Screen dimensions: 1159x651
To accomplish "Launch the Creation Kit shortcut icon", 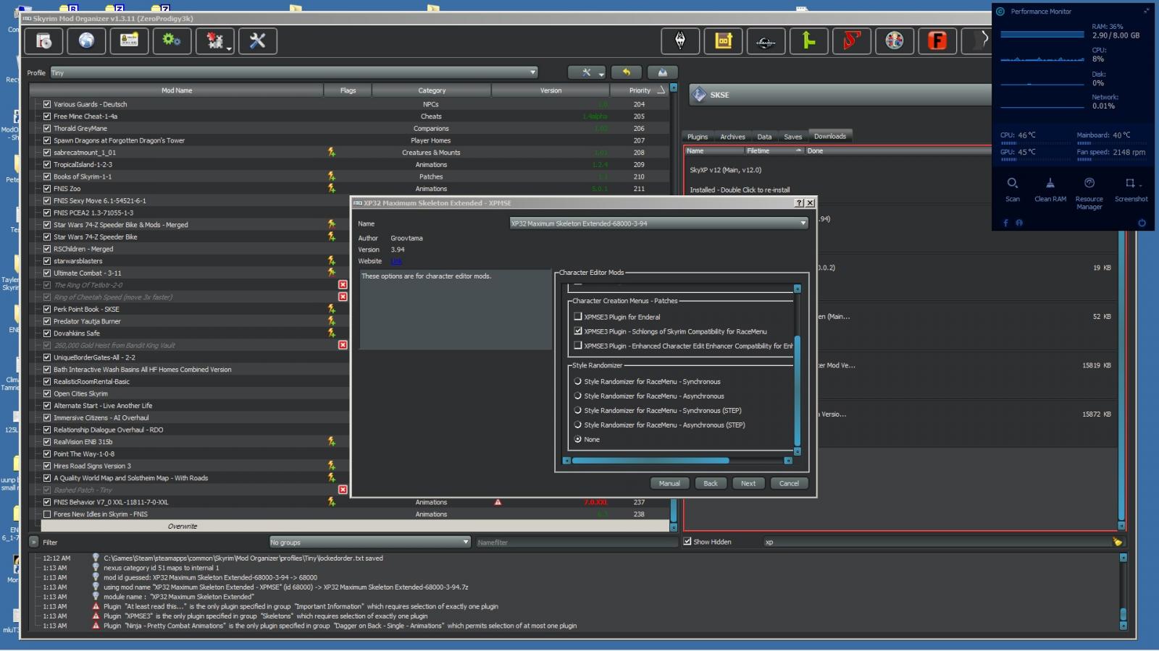I will pyautogui.click(x=766, y=41).
